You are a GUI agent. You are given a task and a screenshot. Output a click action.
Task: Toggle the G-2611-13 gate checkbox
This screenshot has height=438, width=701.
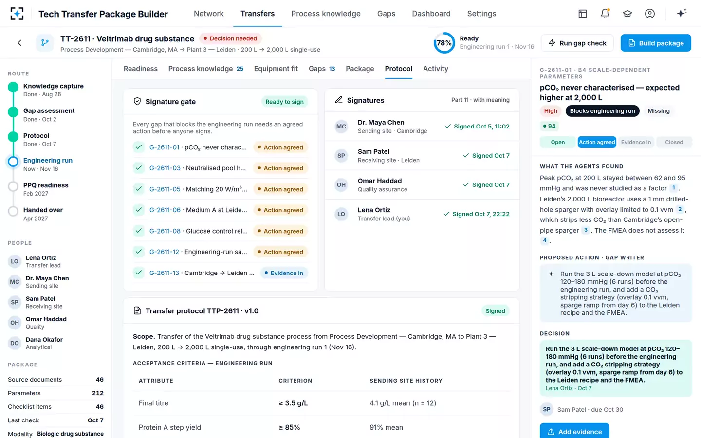point(139,273)
